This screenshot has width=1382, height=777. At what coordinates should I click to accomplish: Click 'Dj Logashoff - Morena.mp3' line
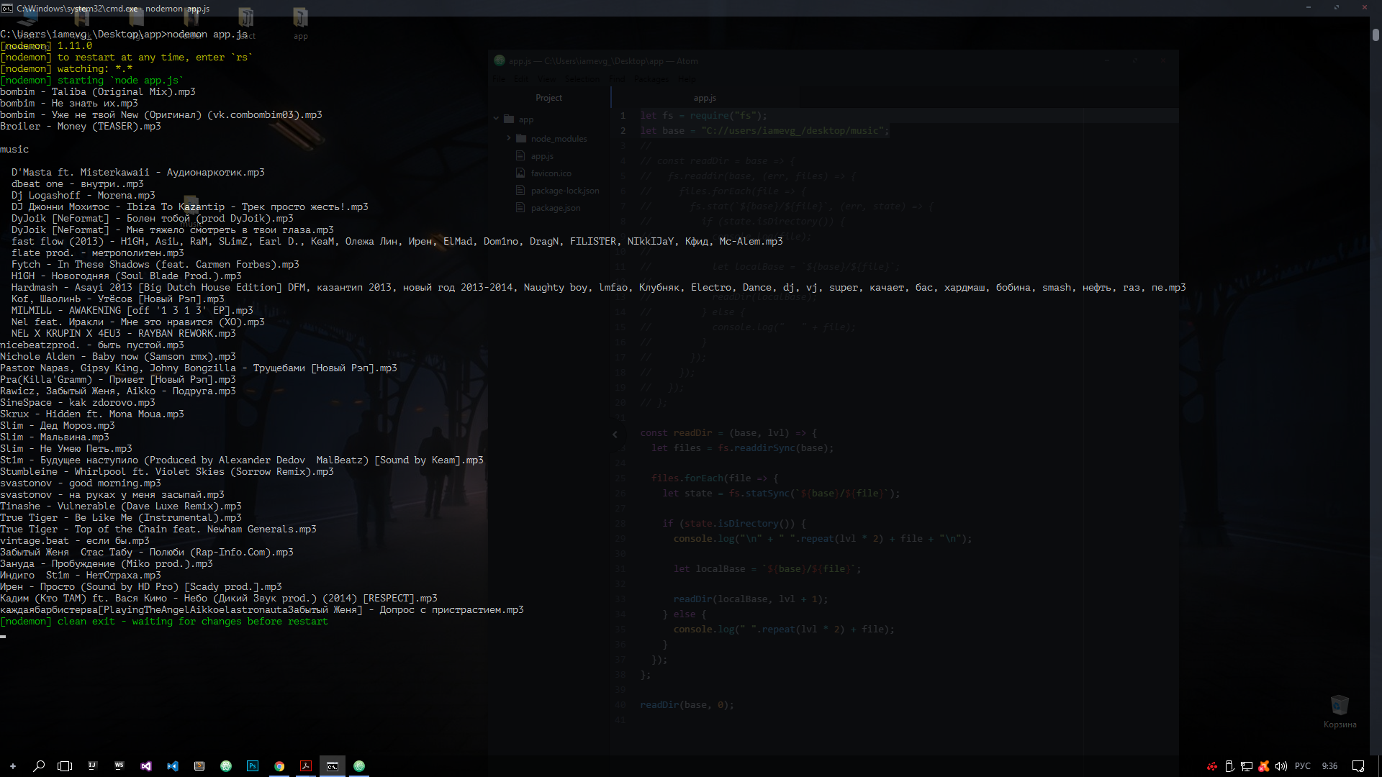pos(83,196)
